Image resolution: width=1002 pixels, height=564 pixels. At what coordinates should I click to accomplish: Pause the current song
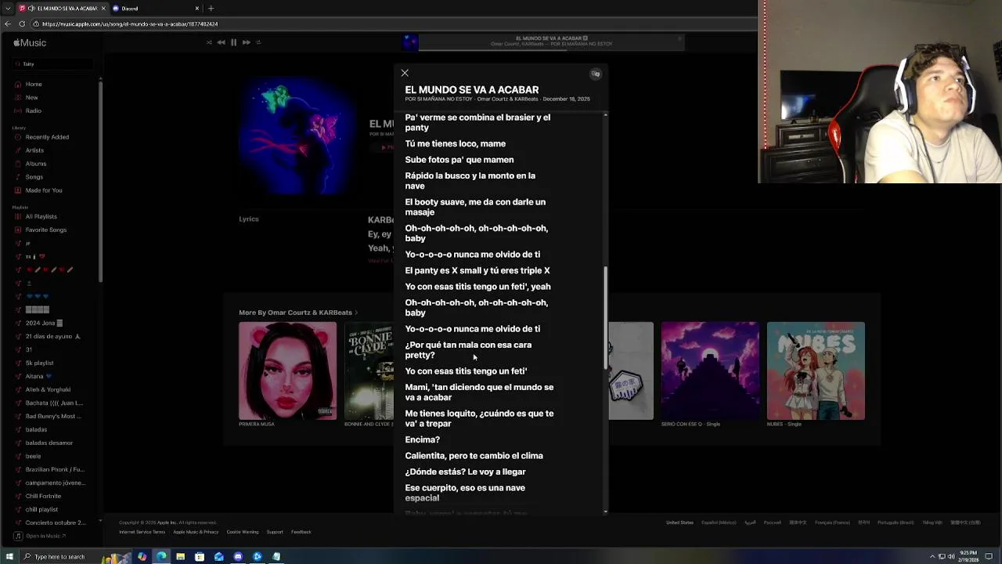tap(233, 42)
